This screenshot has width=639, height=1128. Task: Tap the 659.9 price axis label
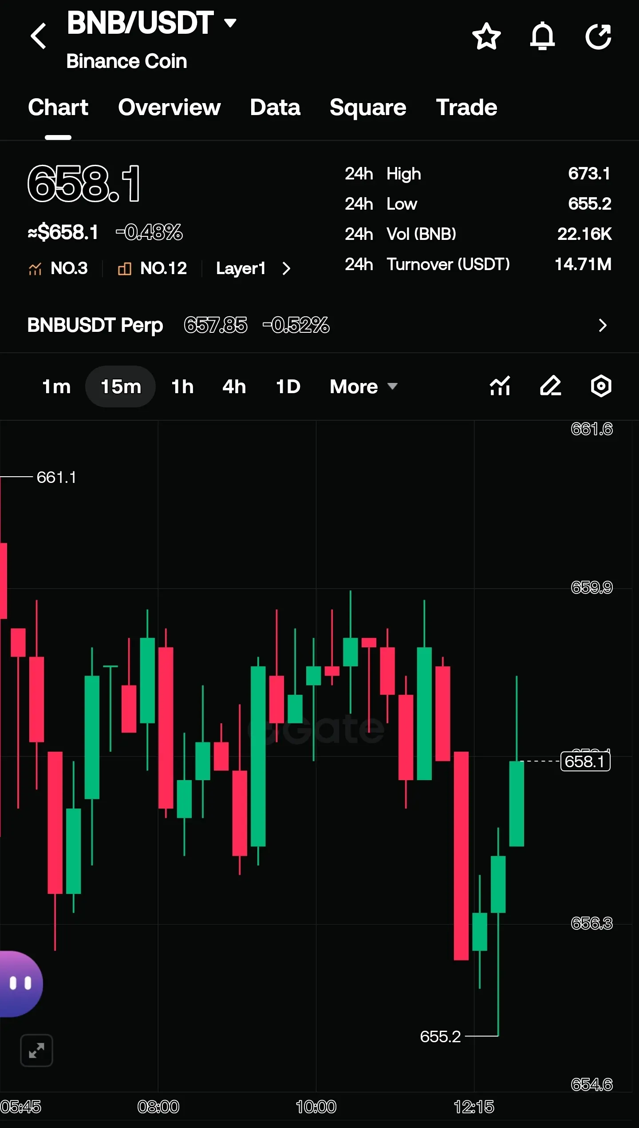[592, 587]
